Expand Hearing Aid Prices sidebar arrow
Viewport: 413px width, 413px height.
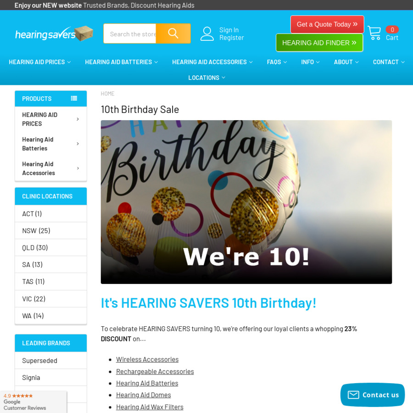tap(78, 119)
